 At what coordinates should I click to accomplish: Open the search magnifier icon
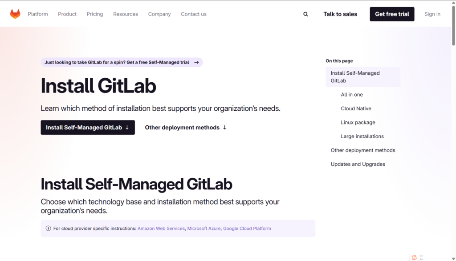pyautogui.click(x=305, y=14)
